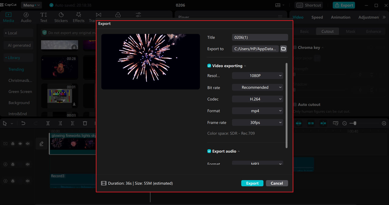Select the pointer tool in timeline toolbar
The image size is (389, 205).
pyautogui.click(x=5, y=123)
